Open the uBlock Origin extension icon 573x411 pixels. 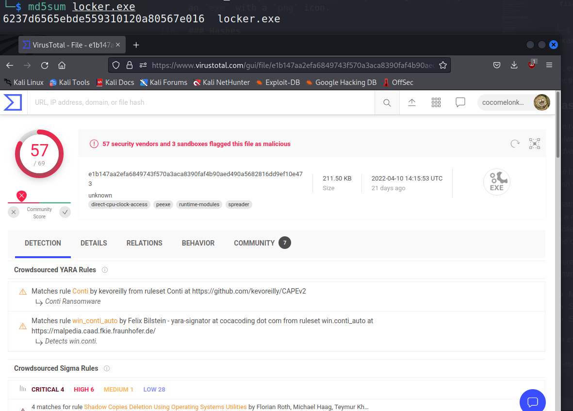(x=532, y=65)
